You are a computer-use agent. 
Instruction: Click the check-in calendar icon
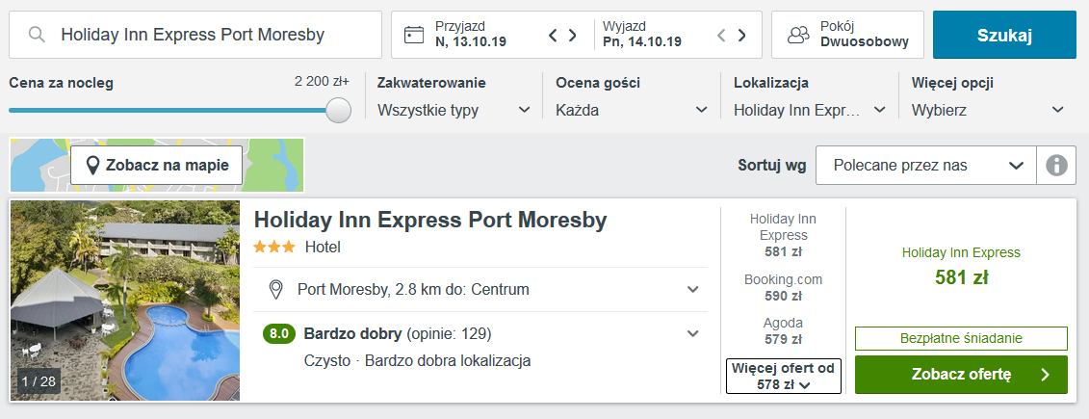[x=414, y=35]
